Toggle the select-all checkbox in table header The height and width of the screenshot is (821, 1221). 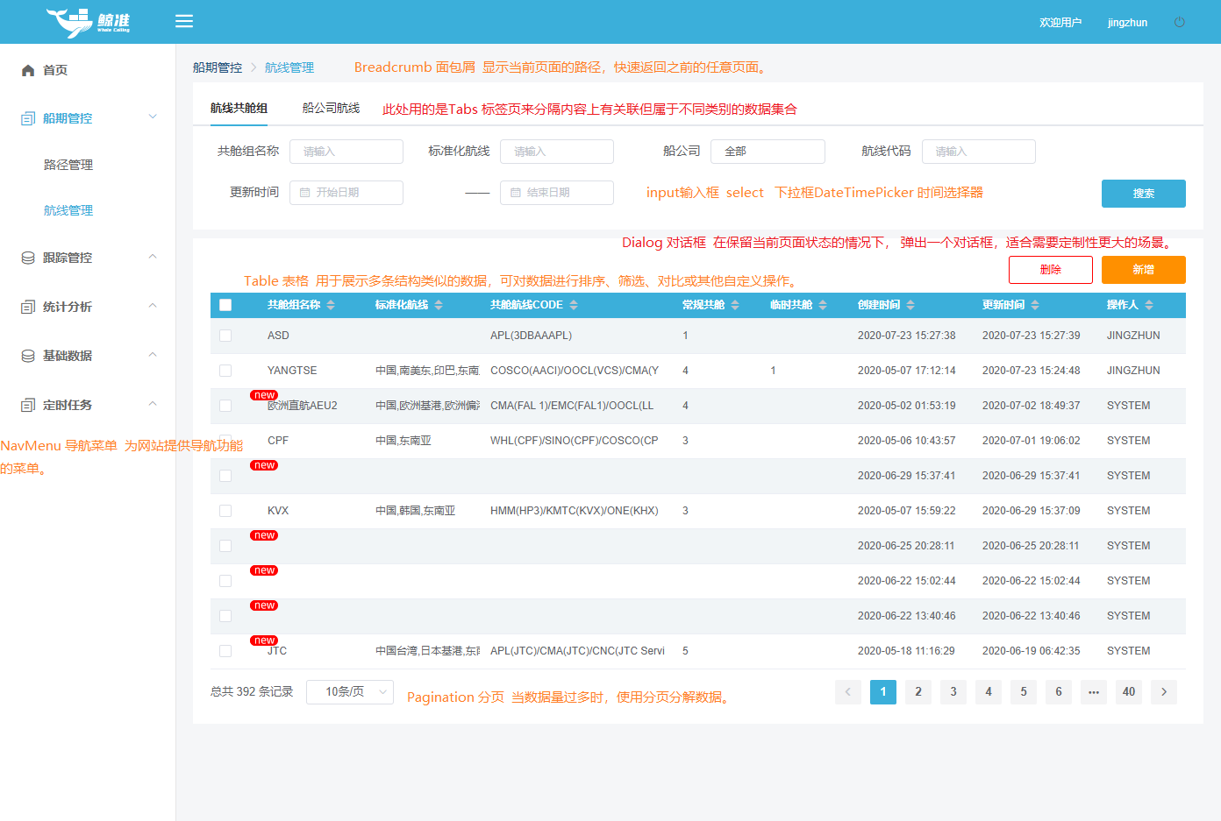click(x=225, y=304)
